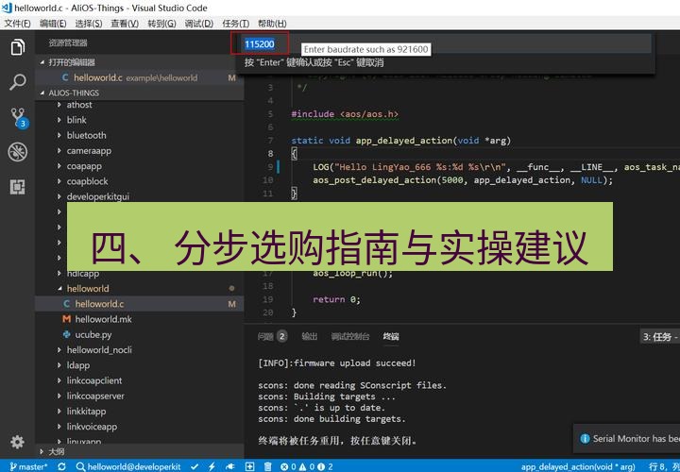Click the create project plus icon in status bar

(249, 466)
